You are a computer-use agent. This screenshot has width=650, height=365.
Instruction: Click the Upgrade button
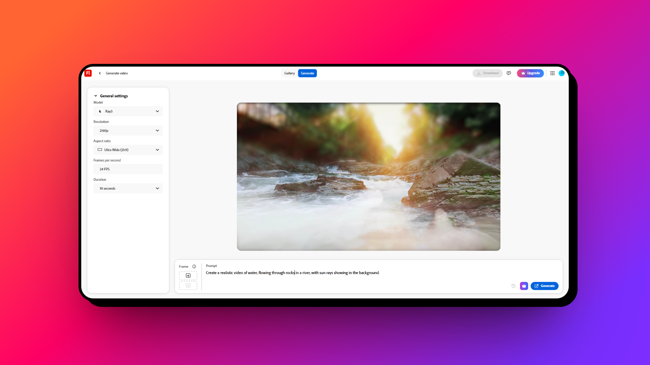pyautogui.click(x=530, y=73)
